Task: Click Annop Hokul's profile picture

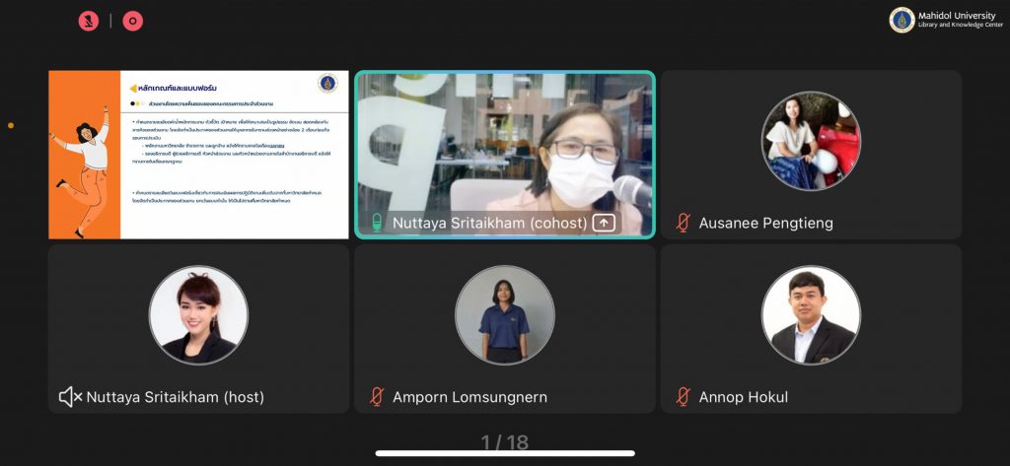Action: point(811,315)
